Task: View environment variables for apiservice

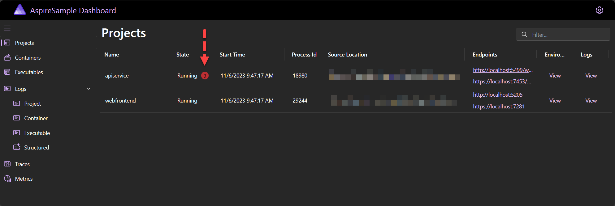Action: (x=555, y=76)
